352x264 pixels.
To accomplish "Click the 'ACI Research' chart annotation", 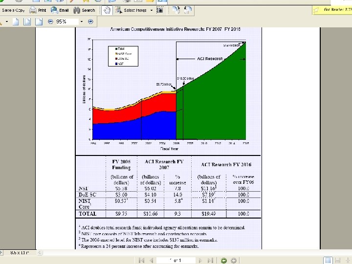I will coord(210,59).
